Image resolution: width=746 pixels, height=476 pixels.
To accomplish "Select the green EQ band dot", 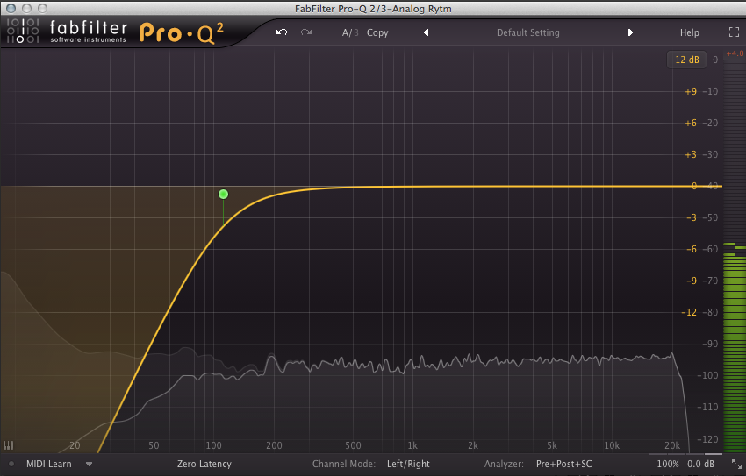I will click(x=223, y=194).
